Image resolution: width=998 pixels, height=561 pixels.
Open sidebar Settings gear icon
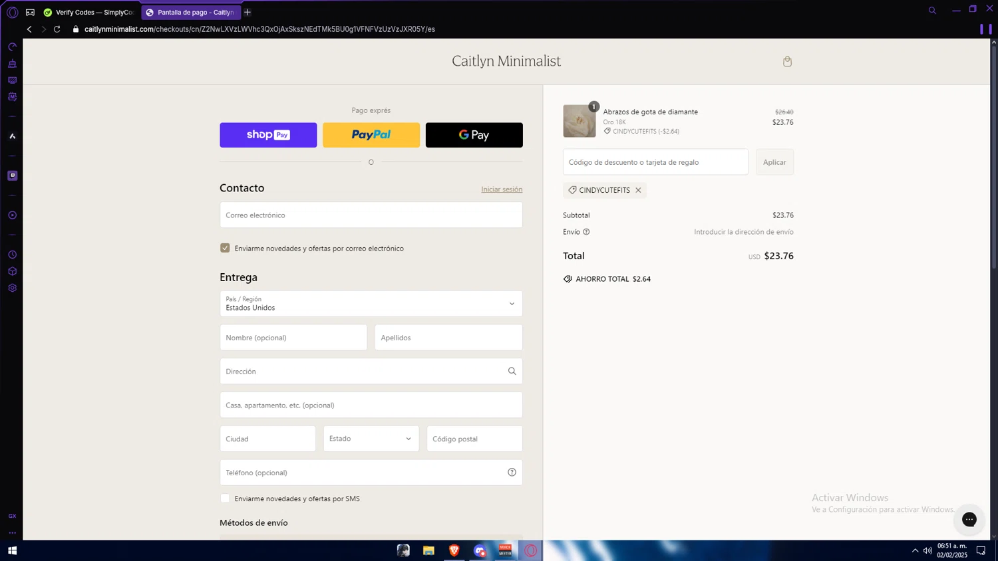coord(12,288)
